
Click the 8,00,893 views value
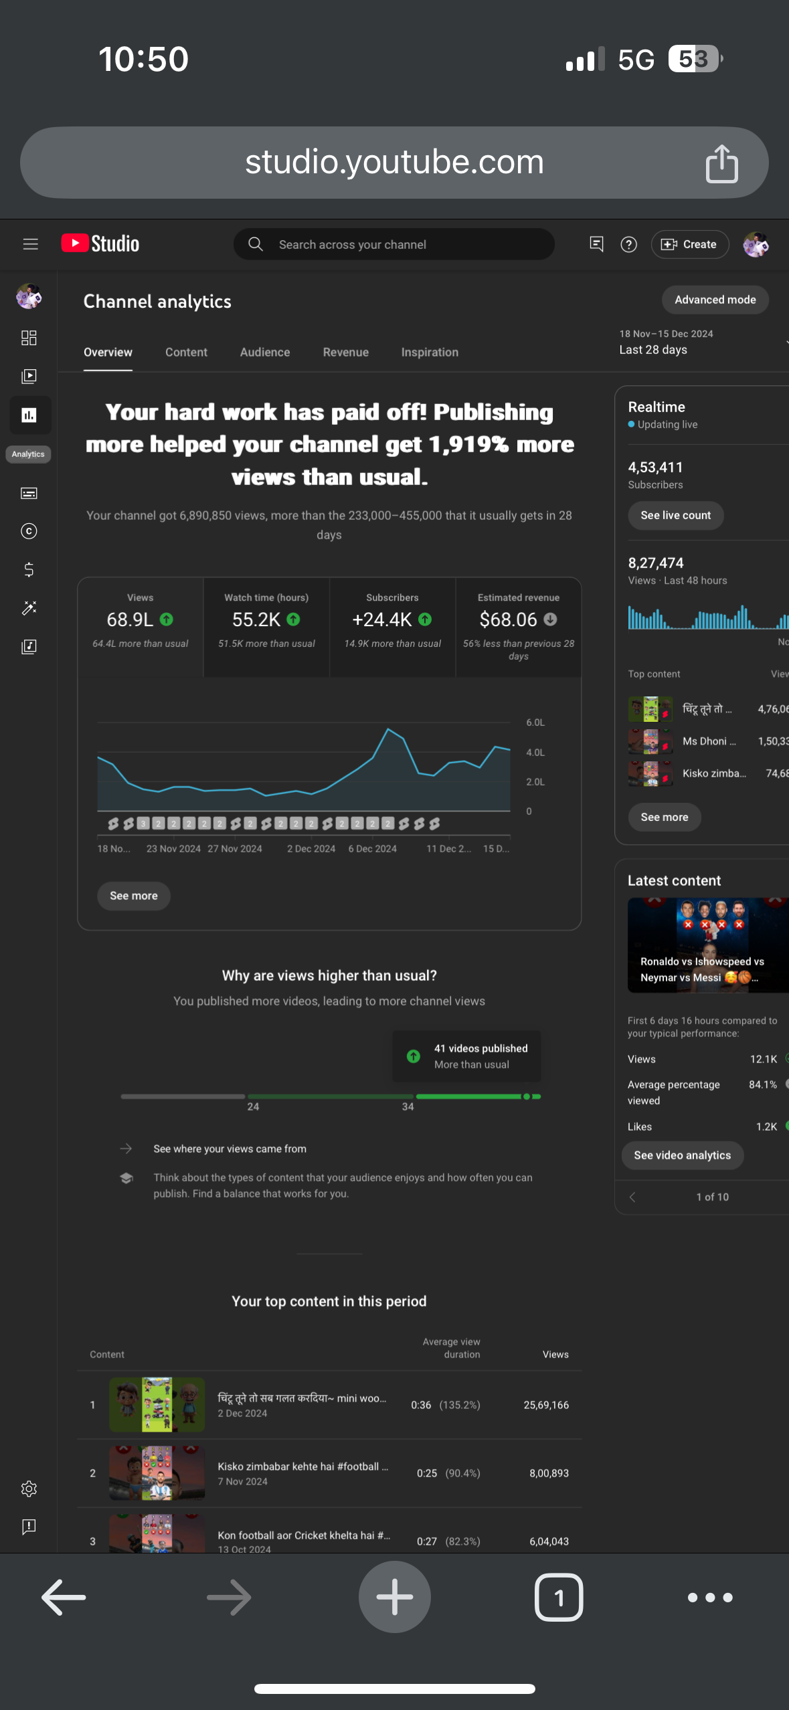pos(549,1473)
